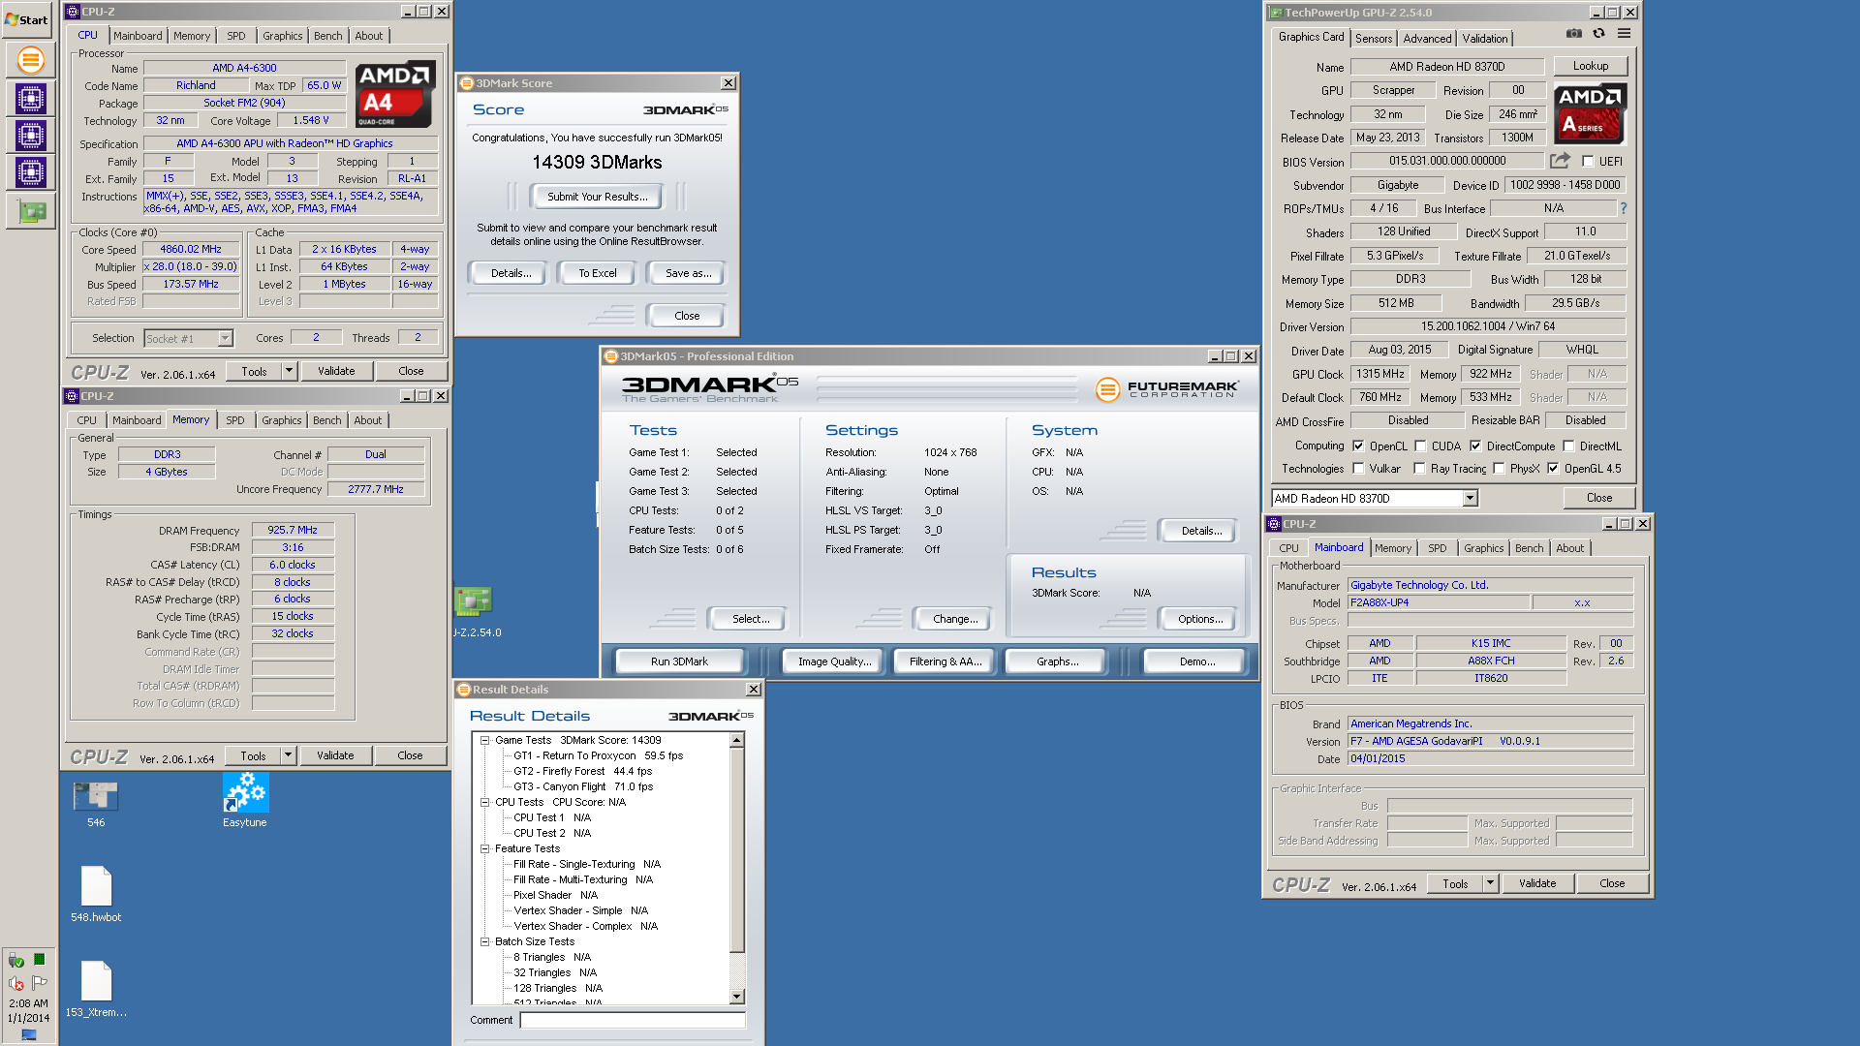Collapse the Batch Size Tests tree node
Viewport: 1860px width, 1046px height.
point(485,941)
